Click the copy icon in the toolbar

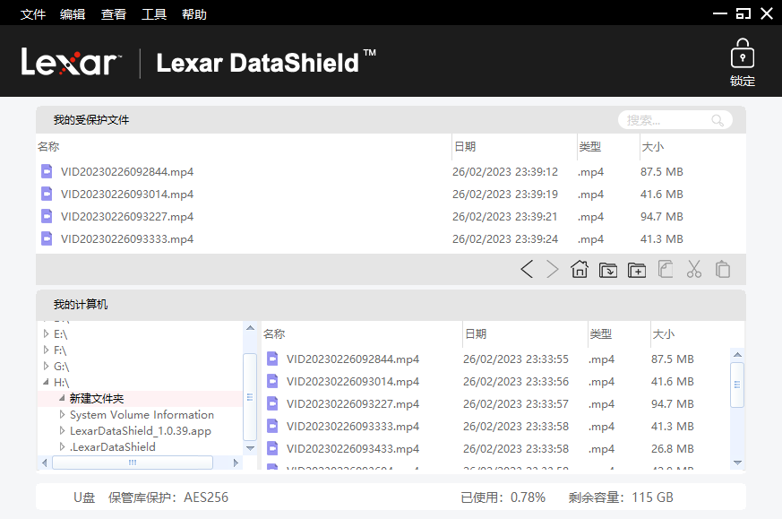click(x=666, y=269)
